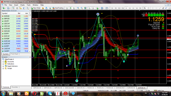Choose the Horizontal Line drawing tool

pos(156,8)
